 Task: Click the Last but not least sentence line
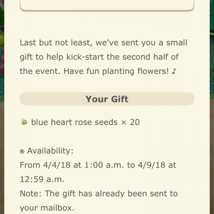pyautogui.click(x=103, y=42)
